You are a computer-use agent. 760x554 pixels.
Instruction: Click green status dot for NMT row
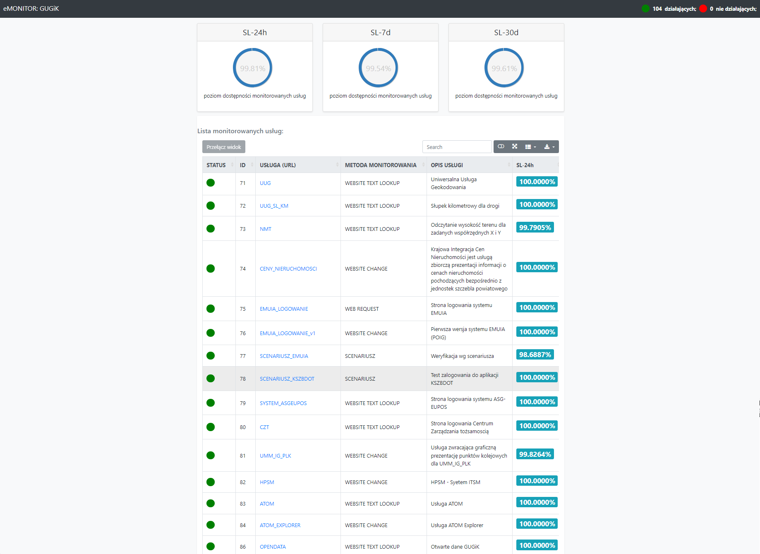click(211, 228)
